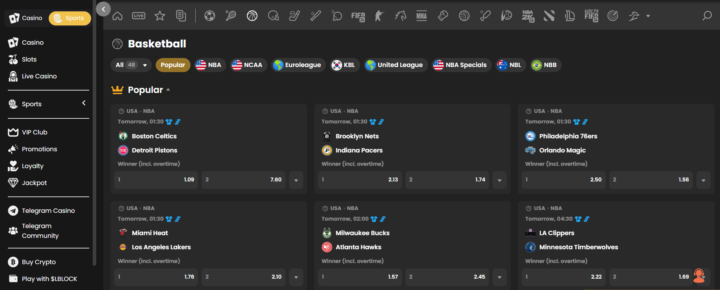Open the bet slip documents icon
The image size is (720, 290).
181,16
